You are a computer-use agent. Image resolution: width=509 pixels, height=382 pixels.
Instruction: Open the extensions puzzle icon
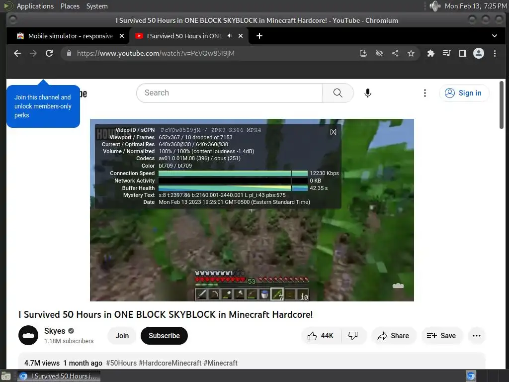431,53
